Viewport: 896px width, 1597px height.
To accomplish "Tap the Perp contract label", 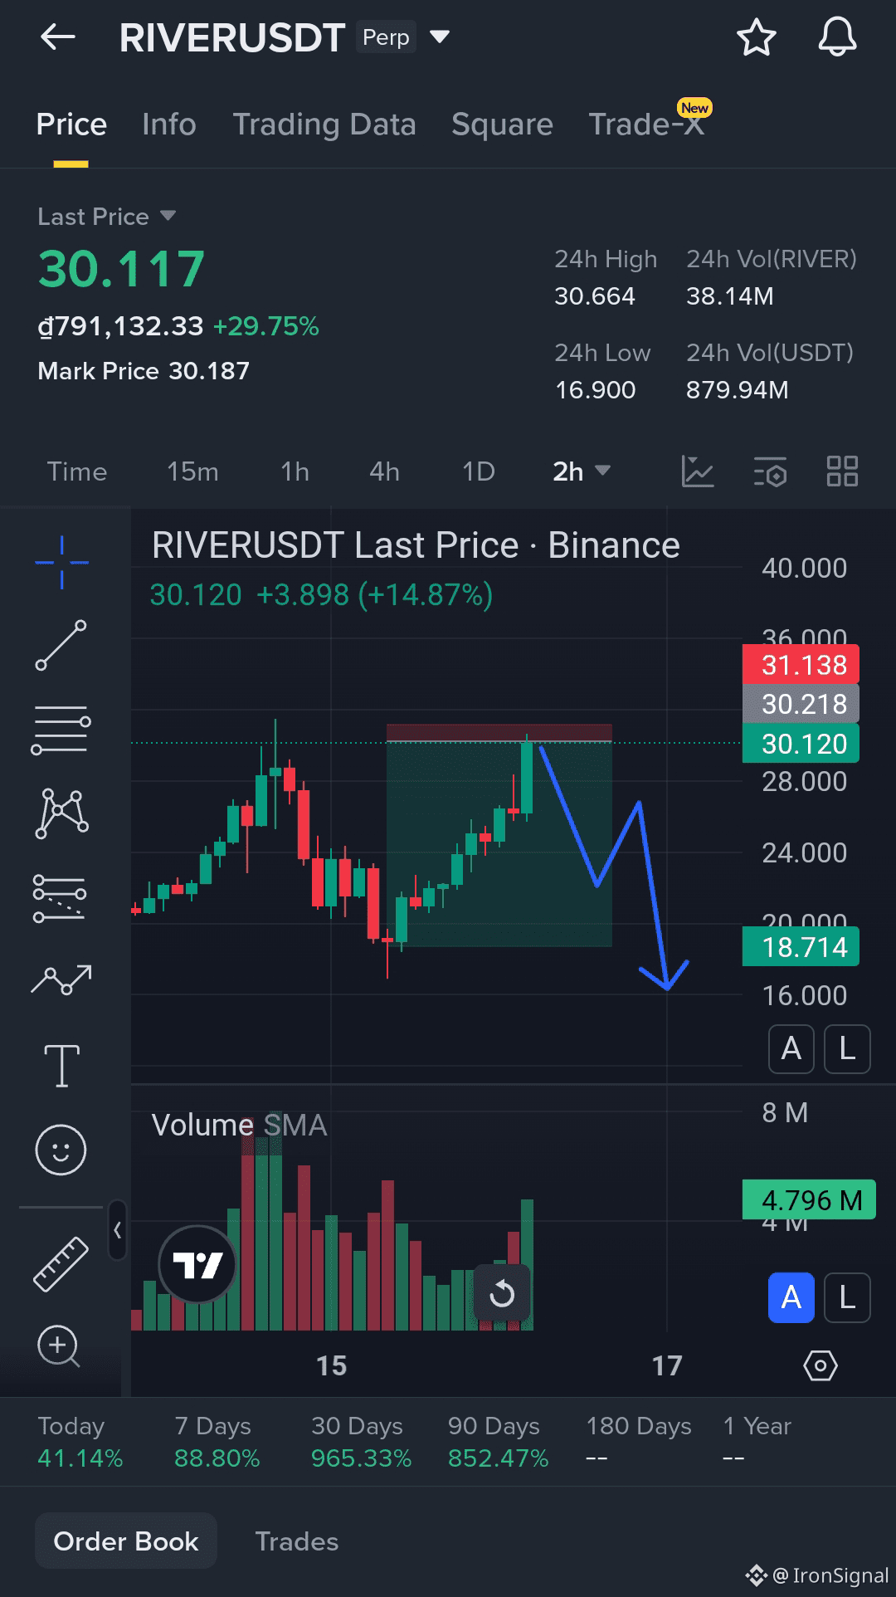I will click(386, 37).
